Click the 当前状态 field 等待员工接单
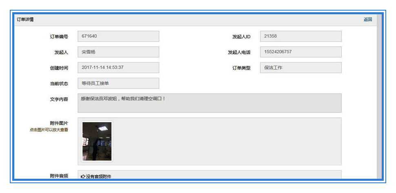Viewport: 396px width, 193px height. pos(118,83)
